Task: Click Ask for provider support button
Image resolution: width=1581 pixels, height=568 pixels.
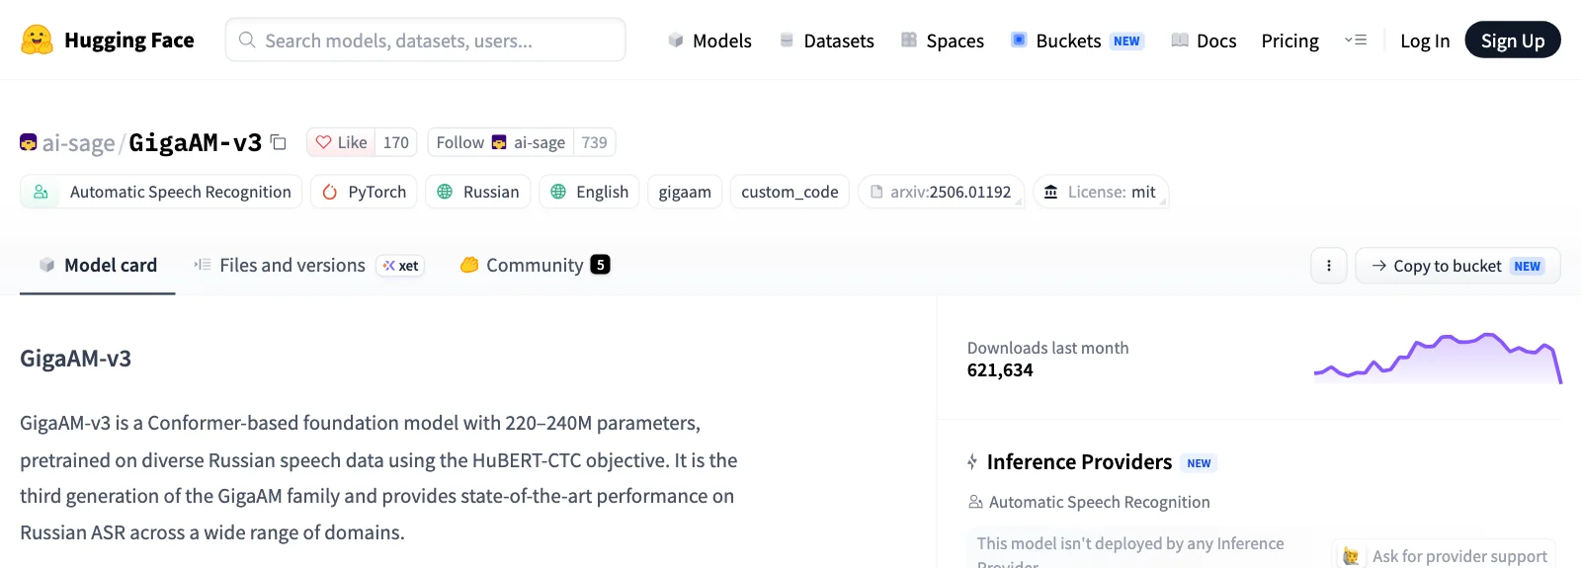Action: 1444,556
